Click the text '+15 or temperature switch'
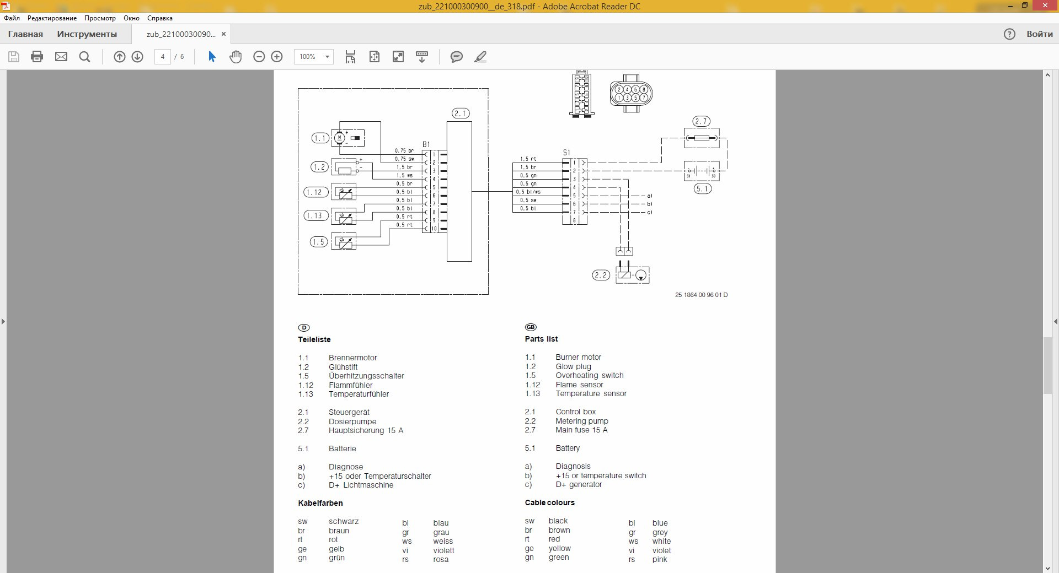Image resolution: width=1059 pixels, height=573 pixels. [x=601, y=475]
